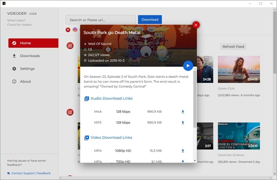277x180 pixels.
Task: Download the MP4 720p HD video
Action: click(x=183, y=161)
